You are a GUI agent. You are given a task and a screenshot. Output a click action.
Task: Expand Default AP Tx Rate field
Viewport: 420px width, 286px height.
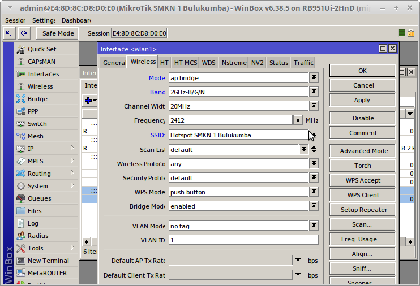tap(298, 260)
